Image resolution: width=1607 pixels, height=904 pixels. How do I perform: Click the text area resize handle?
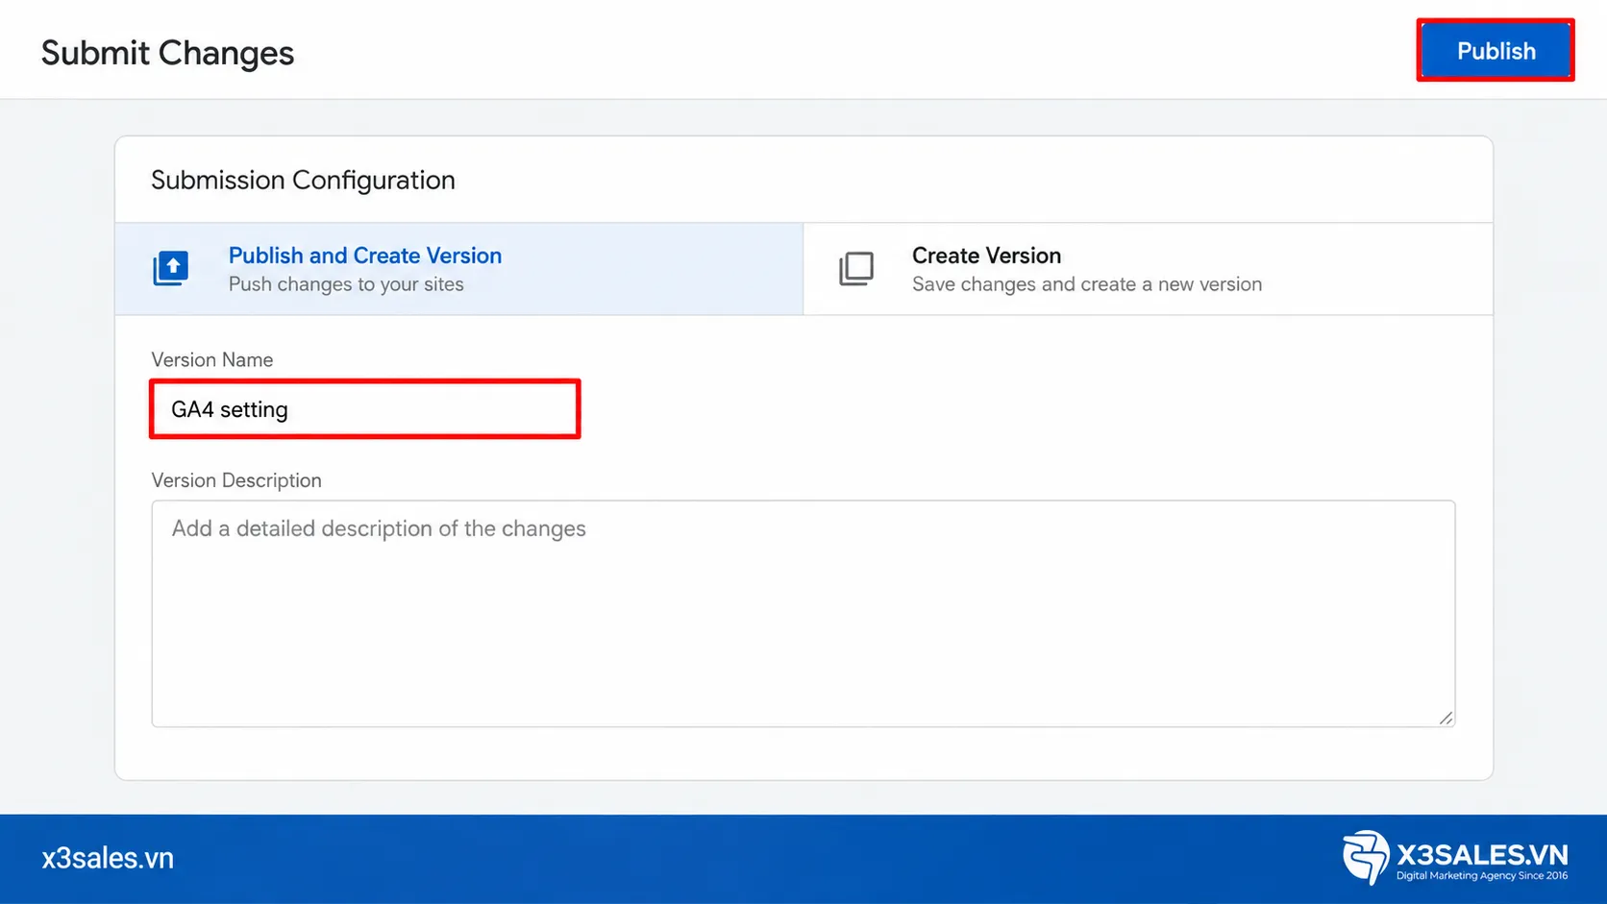(x=1446, y=718)
